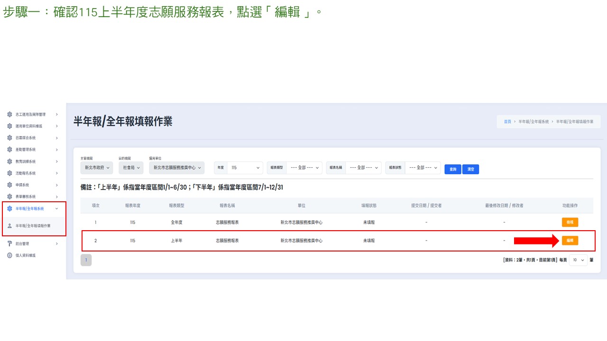
Task: Expand 活動報名系統 chevron in sidebar
Action: click(57, 173)
